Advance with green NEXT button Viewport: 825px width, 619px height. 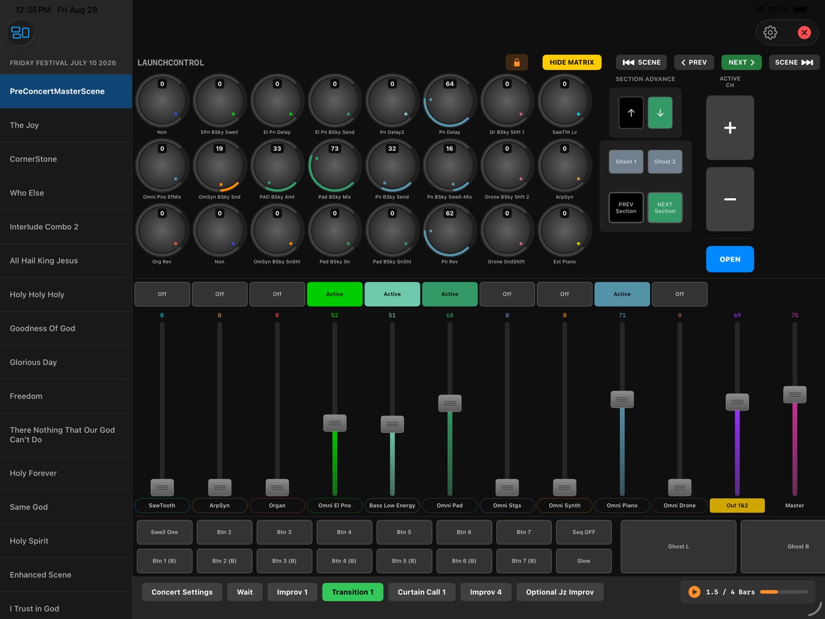click(x=741, y=62)
